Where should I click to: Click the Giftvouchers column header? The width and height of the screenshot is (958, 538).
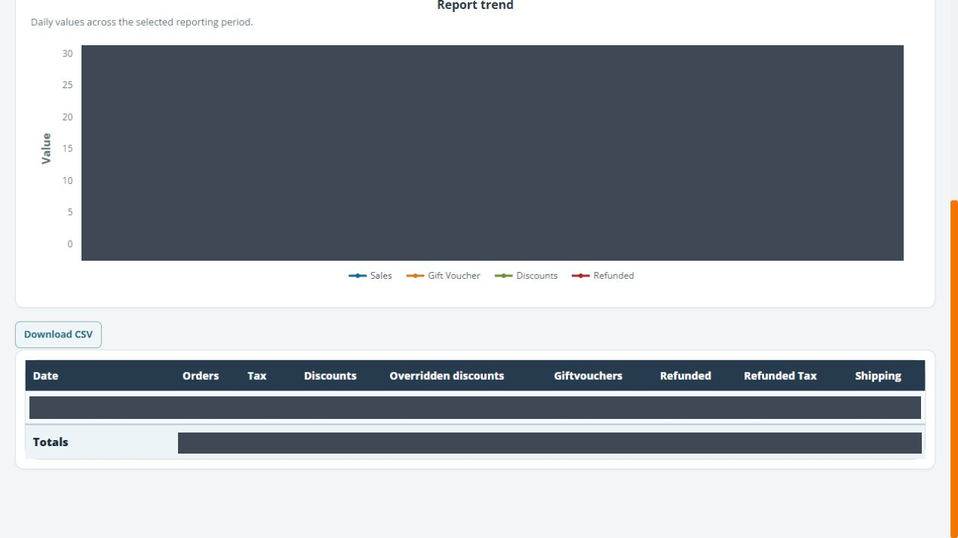[588, 376]
